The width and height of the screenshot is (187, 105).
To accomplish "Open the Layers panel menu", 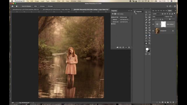I will (175, 10).
